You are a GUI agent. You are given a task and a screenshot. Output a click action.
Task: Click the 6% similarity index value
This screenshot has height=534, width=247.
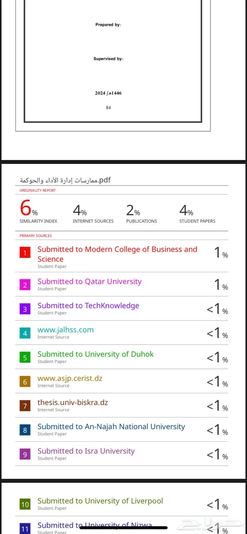coord(29,208)
